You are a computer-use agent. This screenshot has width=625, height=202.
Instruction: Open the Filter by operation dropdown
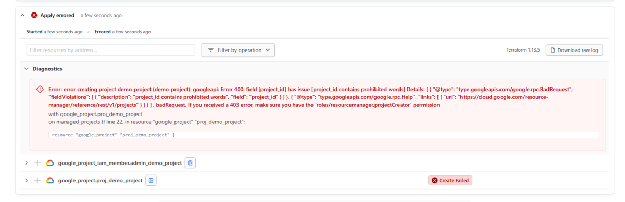coord(238,50)
